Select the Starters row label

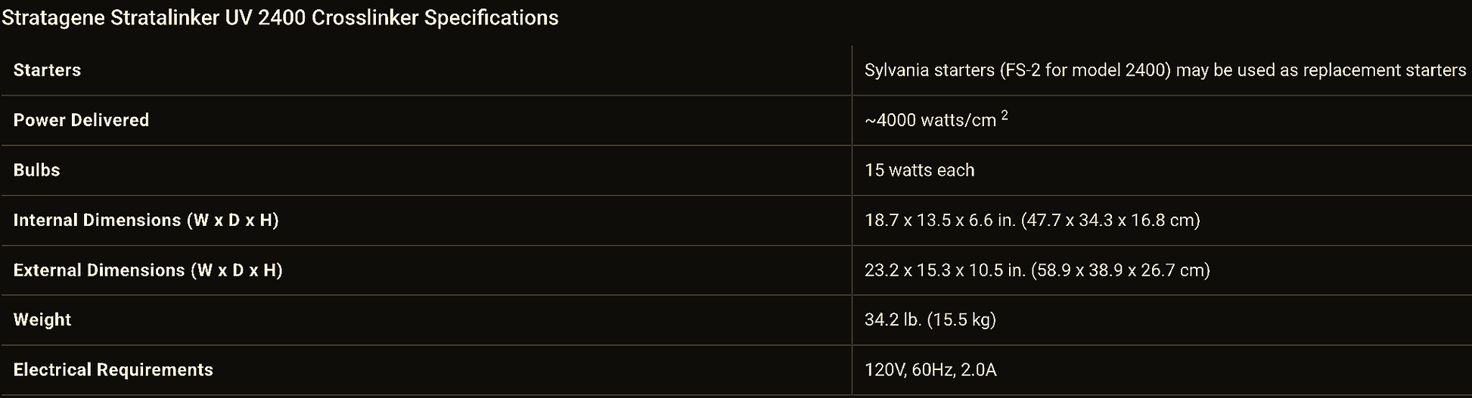(x=47, y=70)
